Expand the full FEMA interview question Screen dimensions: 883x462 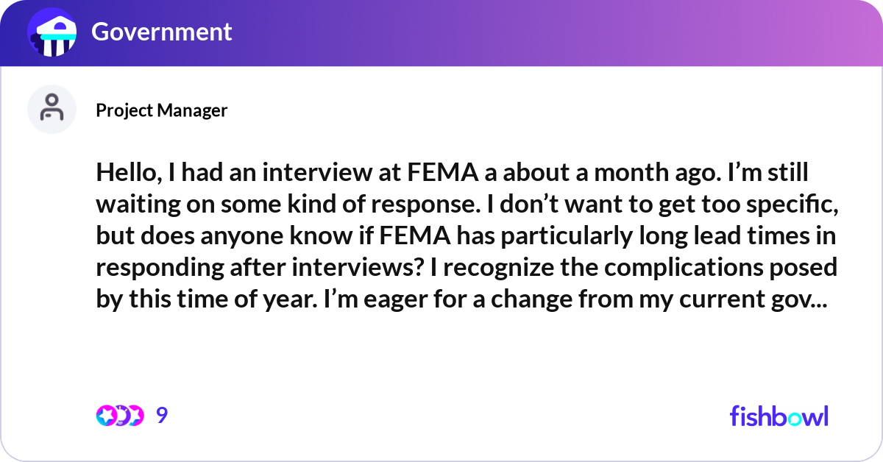coord(467,235)
